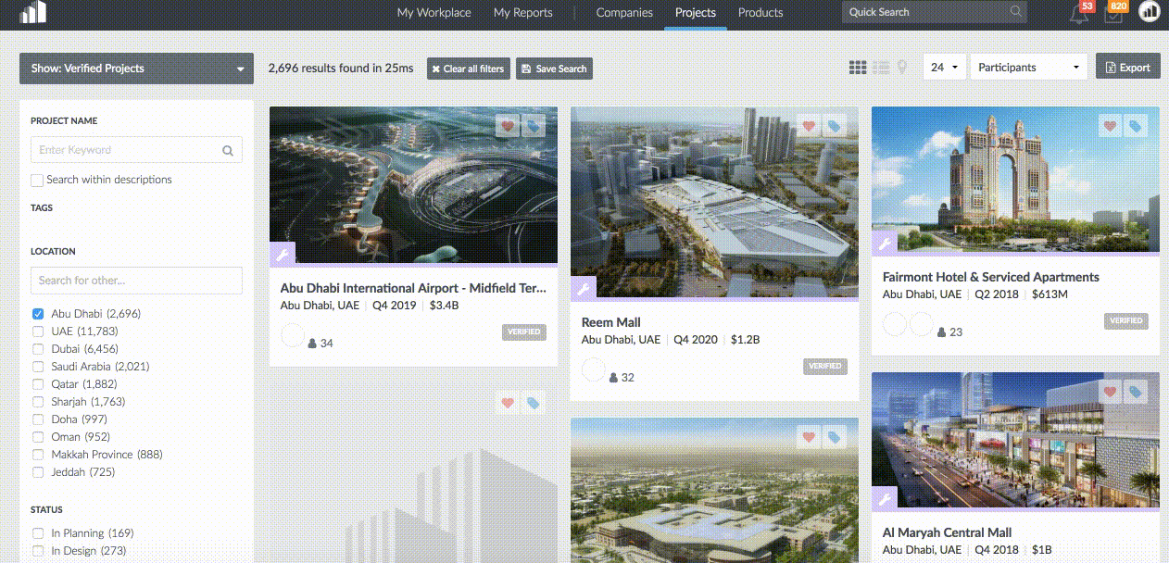Click participants count 23 on Fairmont card

(949, 332)
